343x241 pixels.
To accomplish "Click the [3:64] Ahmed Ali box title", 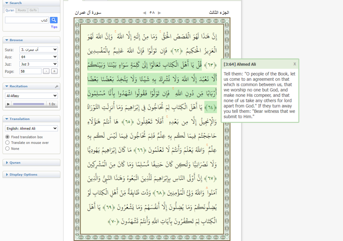I will (x=240, y=64).
